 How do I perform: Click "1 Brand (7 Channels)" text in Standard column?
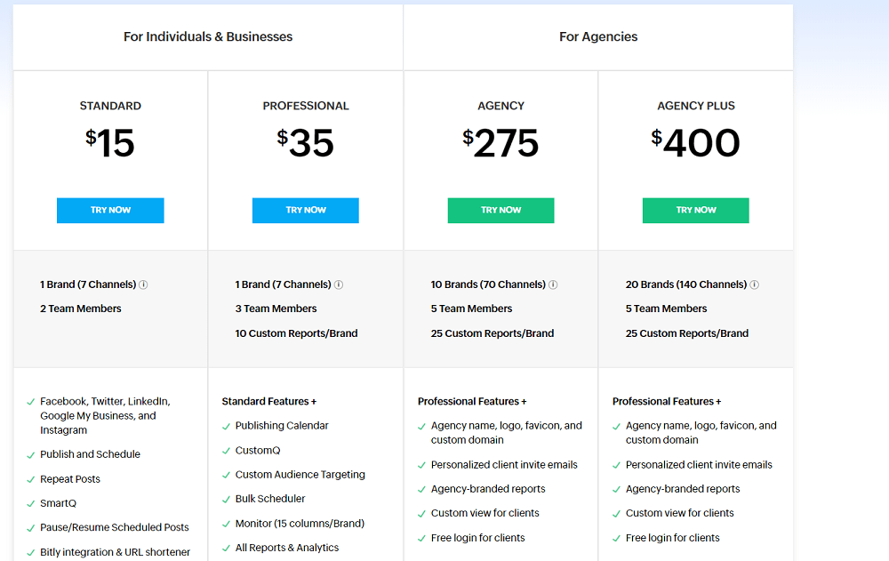(88, 285)
